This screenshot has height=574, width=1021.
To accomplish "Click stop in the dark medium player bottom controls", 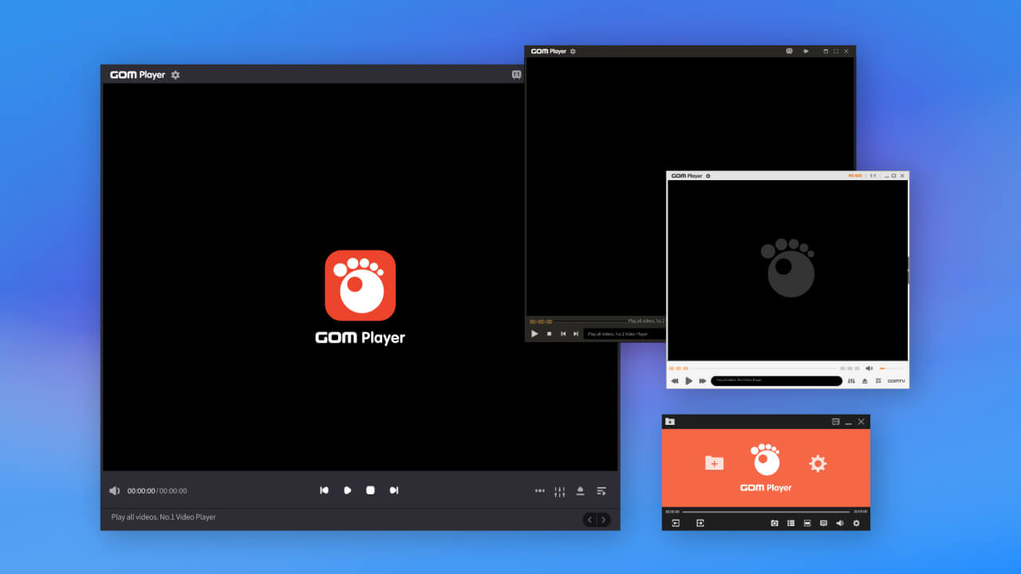I will (x=549, y=333).
